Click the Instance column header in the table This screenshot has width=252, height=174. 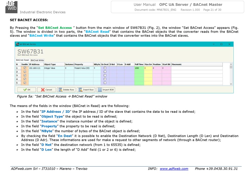click(69, 64)
